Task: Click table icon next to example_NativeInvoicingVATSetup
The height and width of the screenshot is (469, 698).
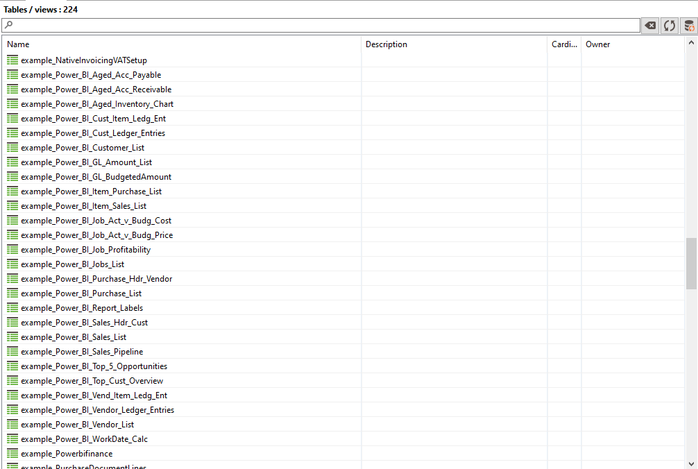Action: point(12,60)
